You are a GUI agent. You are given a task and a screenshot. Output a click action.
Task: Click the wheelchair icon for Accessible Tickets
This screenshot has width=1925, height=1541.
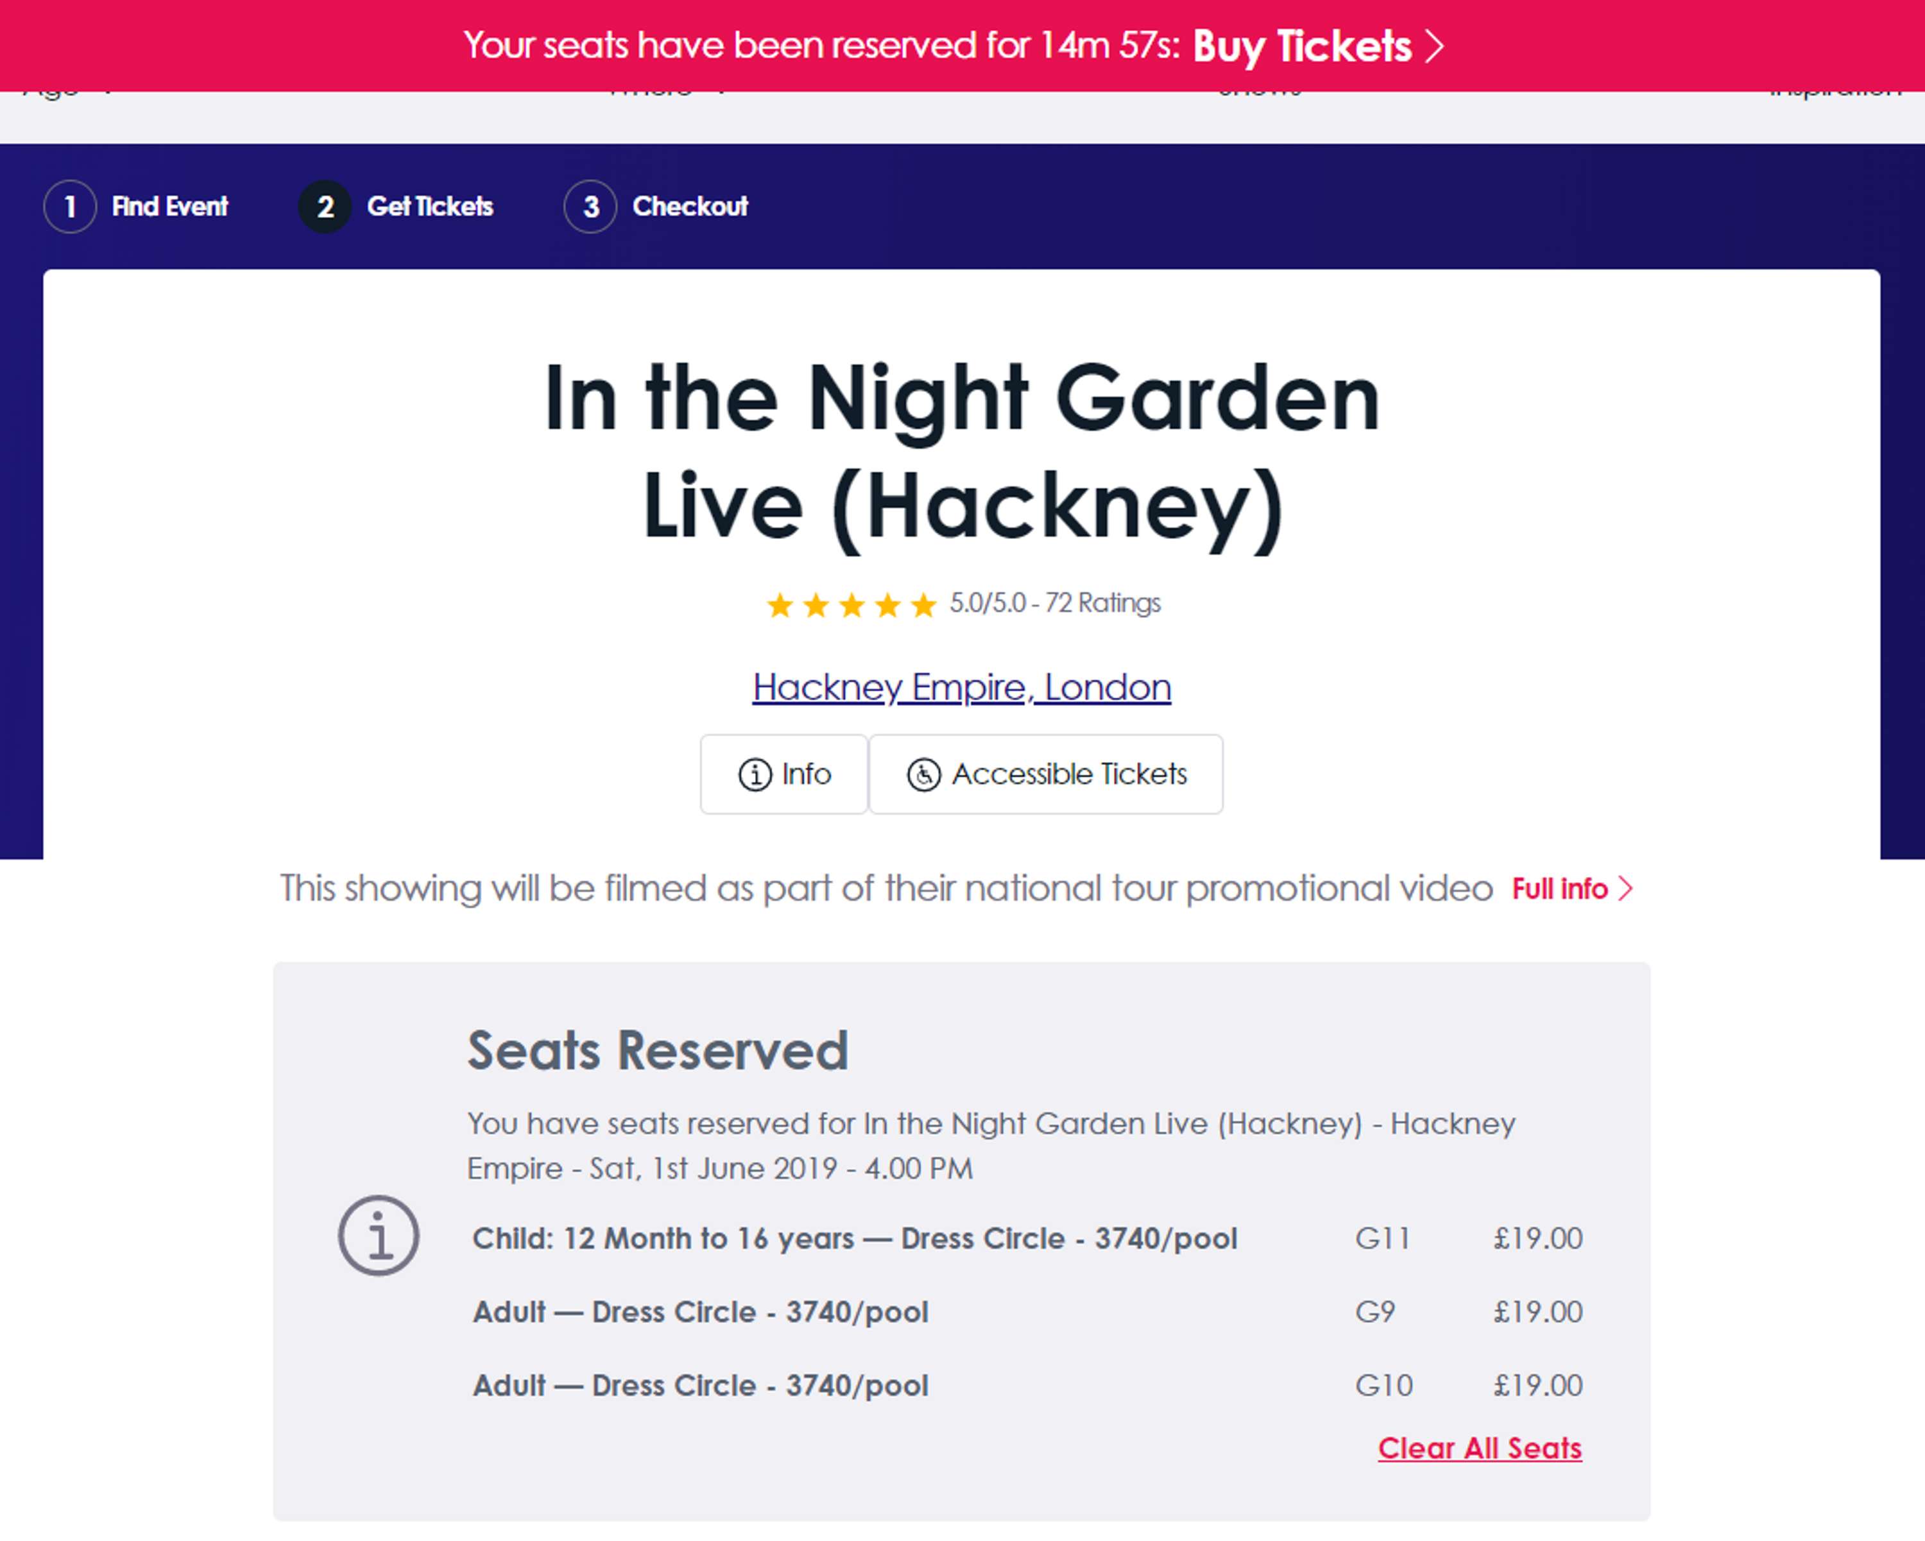pos(923,774)
